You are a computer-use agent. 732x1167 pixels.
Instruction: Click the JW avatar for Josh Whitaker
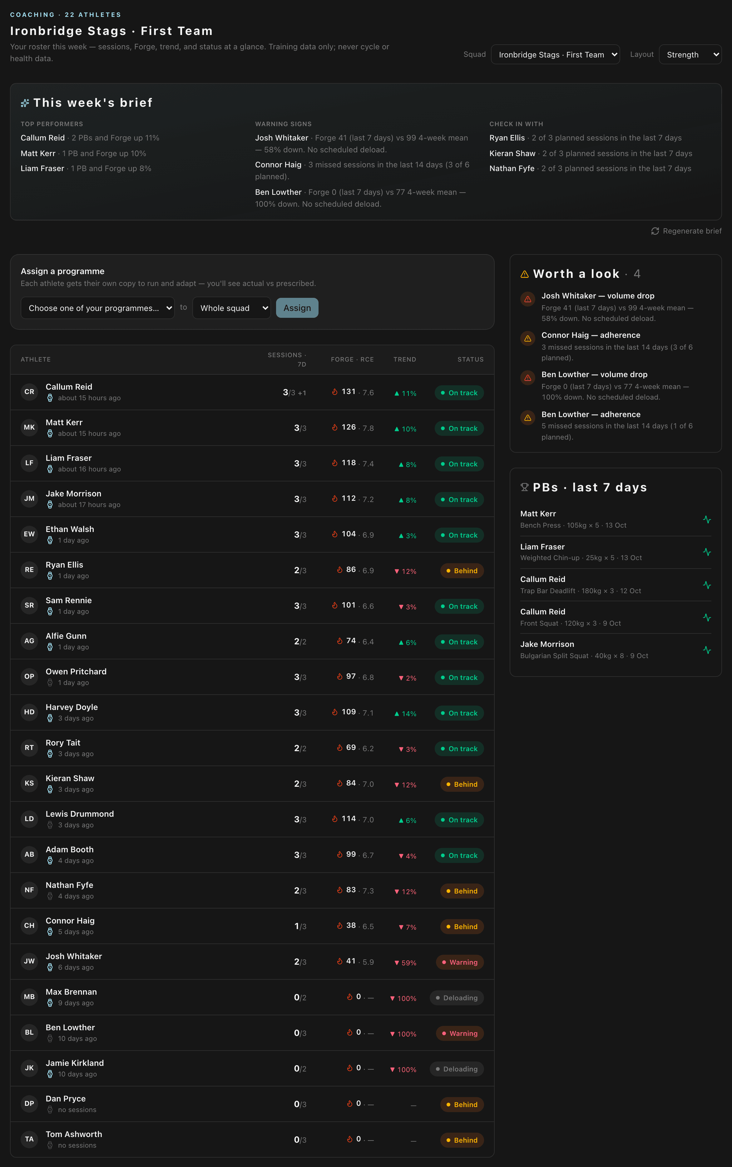coord(29,961)
